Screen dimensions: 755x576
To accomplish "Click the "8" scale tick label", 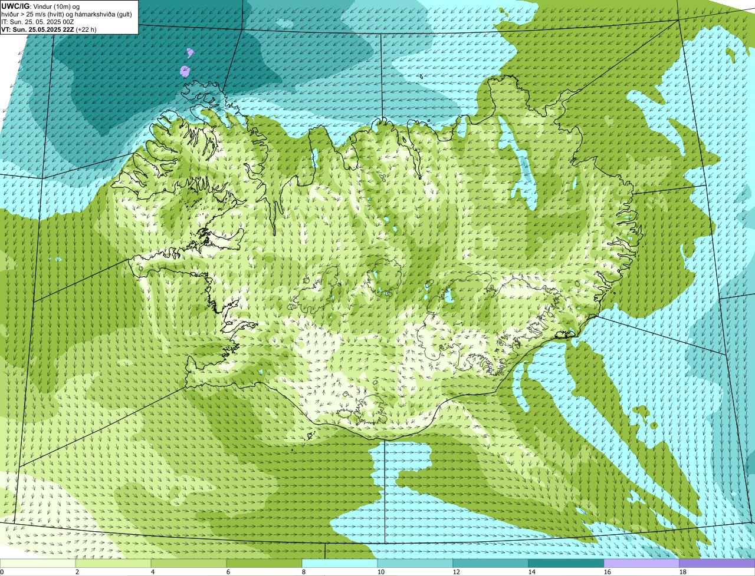I will click(304, 572).
